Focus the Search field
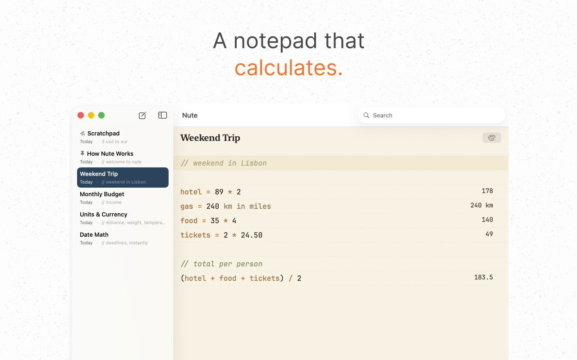 pyautogui.click(x=431, y=115)
